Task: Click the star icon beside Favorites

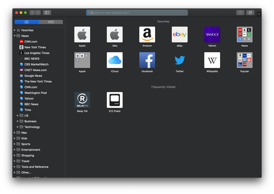Action: pos(18,30)
